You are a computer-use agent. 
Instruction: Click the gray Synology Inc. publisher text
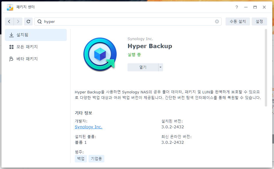click(140, 39)
